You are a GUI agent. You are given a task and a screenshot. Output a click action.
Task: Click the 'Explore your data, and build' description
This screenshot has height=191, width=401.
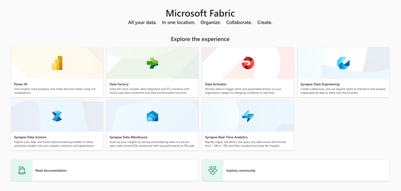point(54,144)
